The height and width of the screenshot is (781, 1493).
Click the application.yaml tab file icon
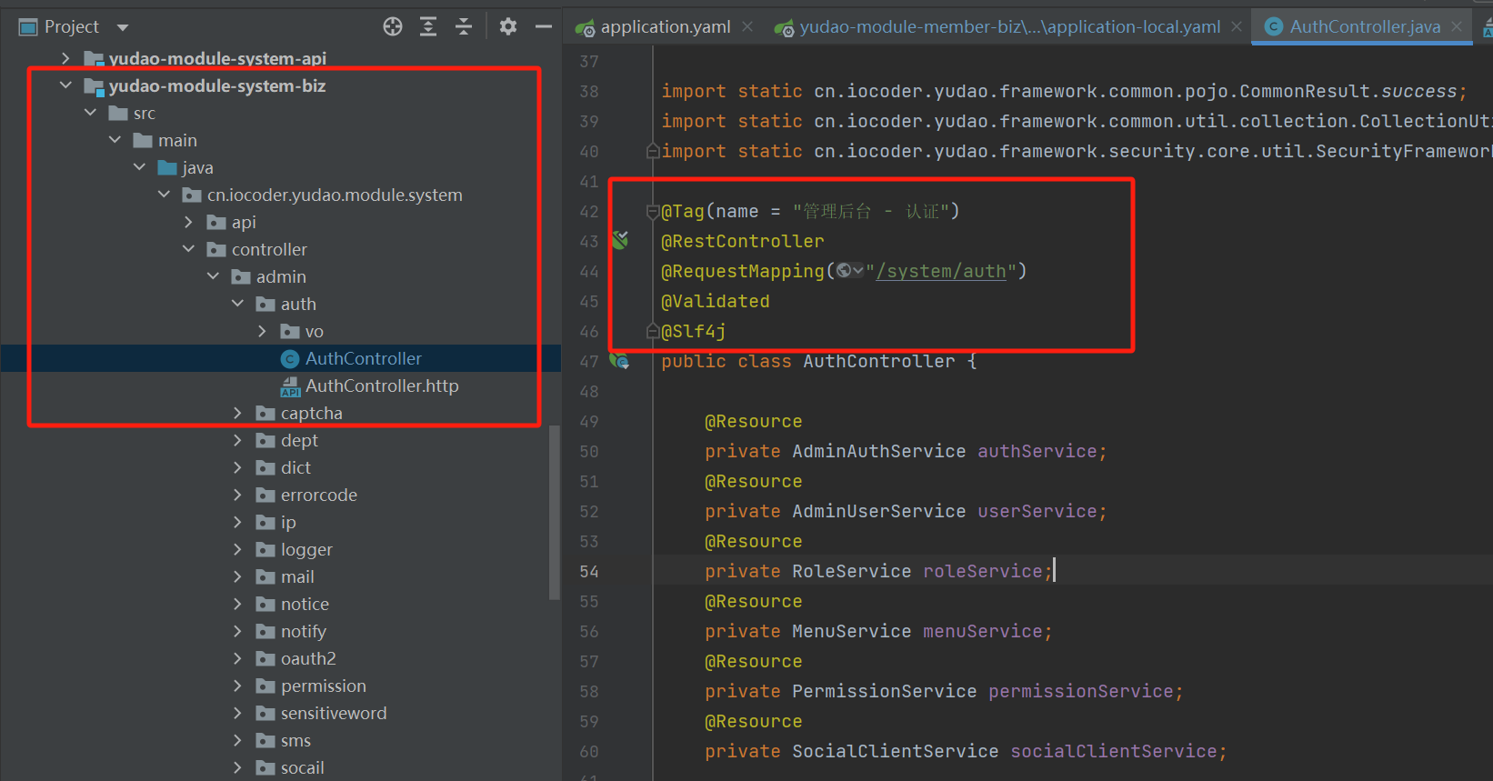click(586, 28)
